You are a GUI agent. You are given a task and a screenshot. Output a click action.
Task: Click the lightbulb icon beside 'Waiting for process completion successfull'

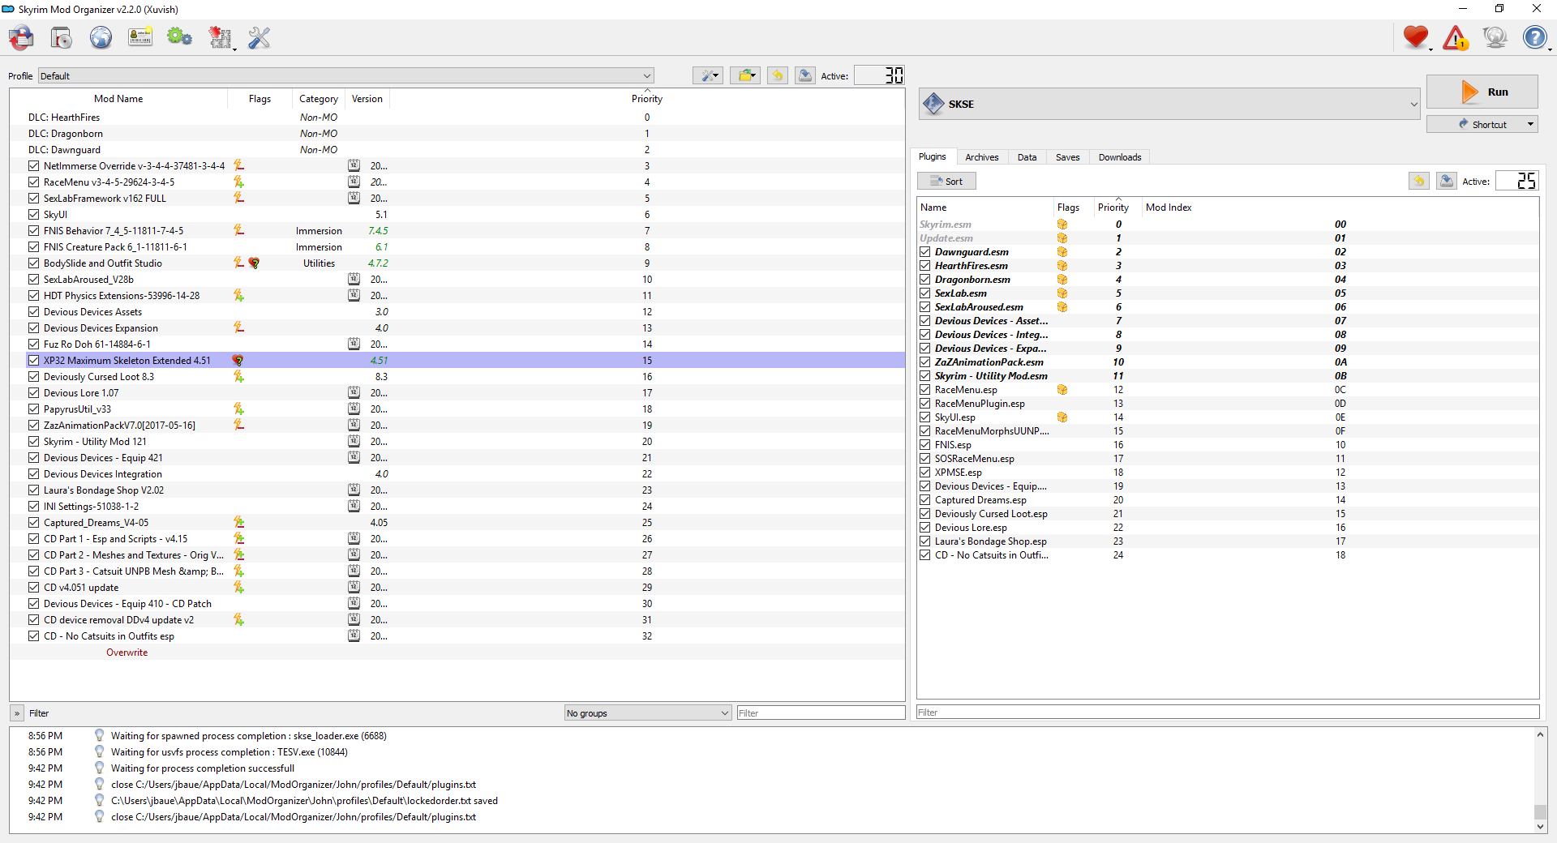coord(100,768)
